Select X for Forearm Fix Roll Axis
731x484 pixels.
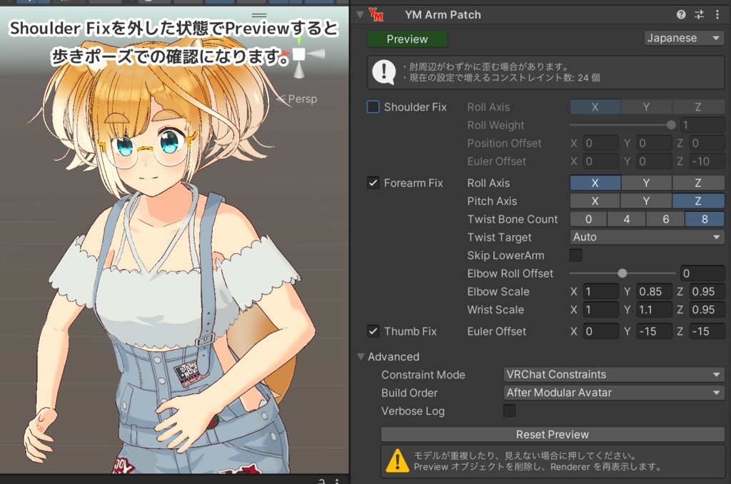(595, 183)
